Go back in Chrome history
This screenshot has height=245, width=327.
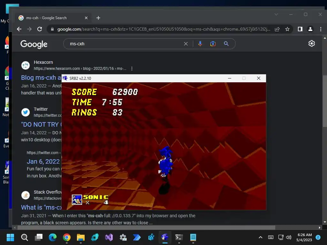19,29
